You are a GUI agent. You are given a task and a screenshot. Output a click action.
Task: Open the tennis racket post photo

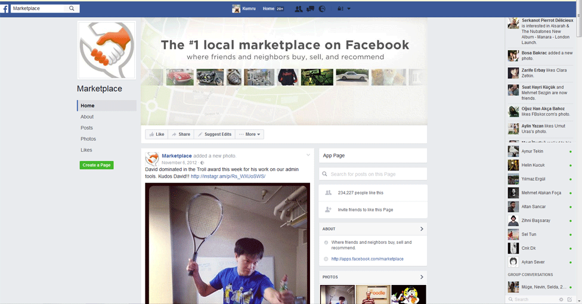(x=228, y=243)
